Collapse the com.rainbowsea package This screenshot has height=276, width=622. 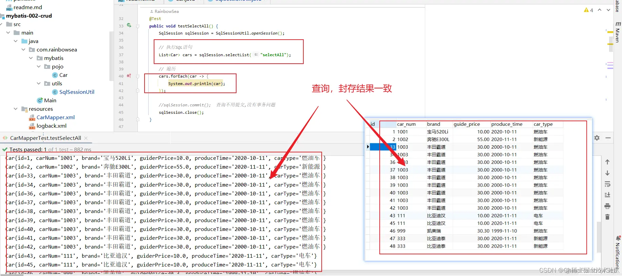[x=23, y=49]
